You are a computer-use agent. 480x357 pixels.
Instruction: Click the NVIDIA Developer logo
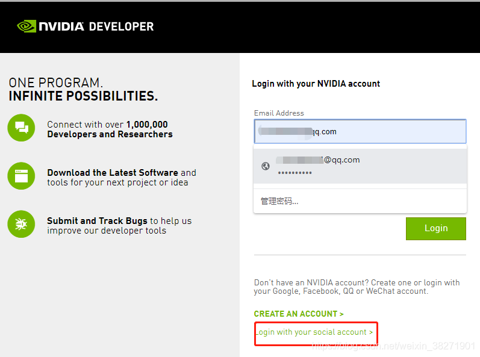coord(86,26)
